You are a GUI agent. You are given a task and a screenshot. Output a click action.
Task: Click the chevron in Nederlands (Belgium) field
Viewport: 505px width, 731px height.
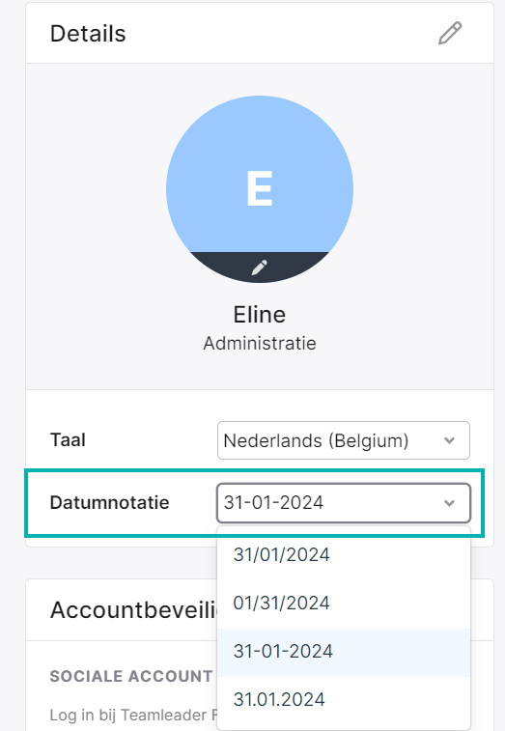coord(450,440)
